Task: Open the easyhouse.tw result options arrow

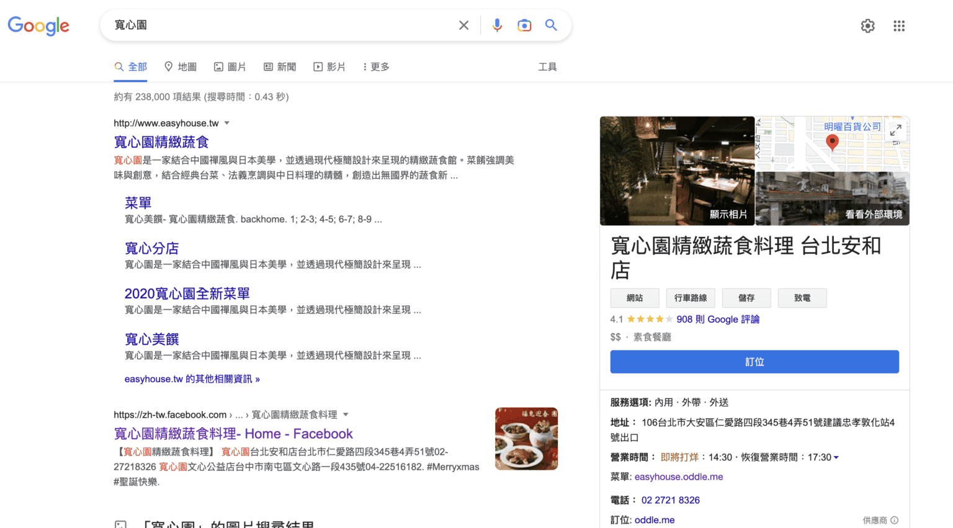Action: pyautogui.click(x=228, y=123)
